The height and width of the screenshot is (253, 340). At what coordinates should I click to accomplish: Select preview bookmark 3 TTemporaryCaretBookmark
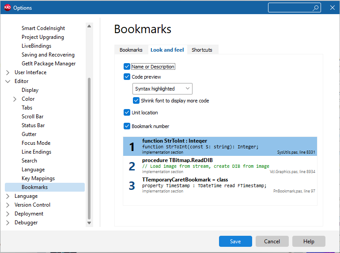220,185
